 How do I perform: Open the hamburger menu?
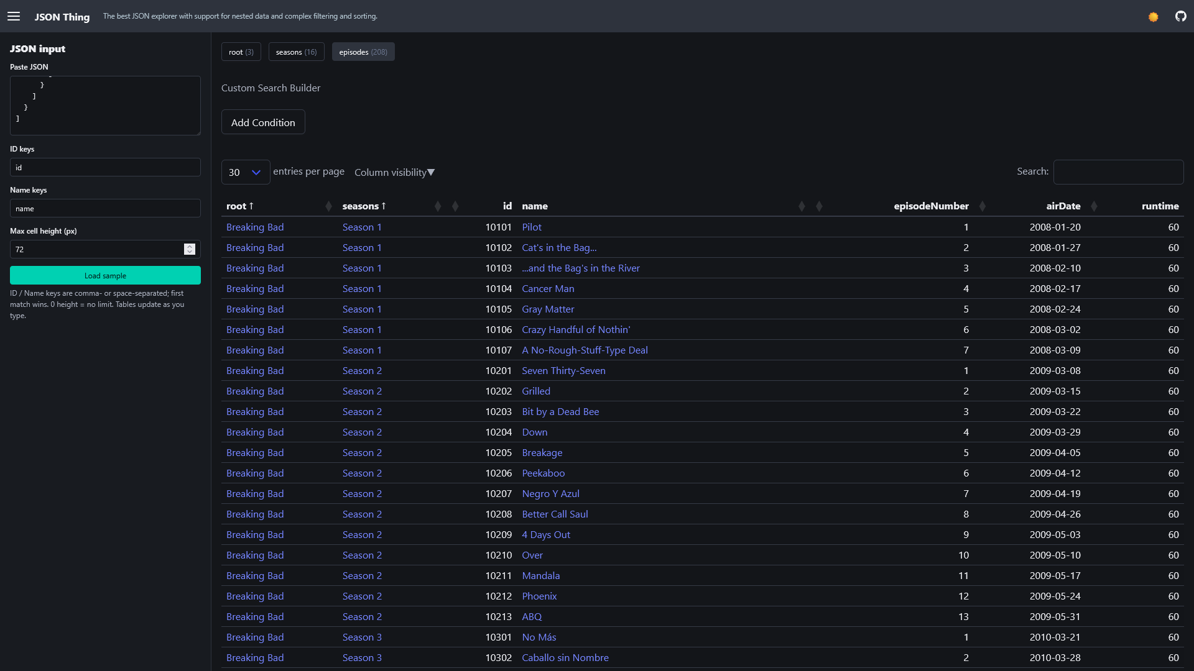click(x=14, y=17)
